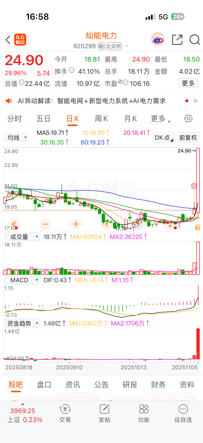Image resolution: width=203 pixels, height=443 pixels.
Task: Tap the back arrow icon
Action: (8, 40)
